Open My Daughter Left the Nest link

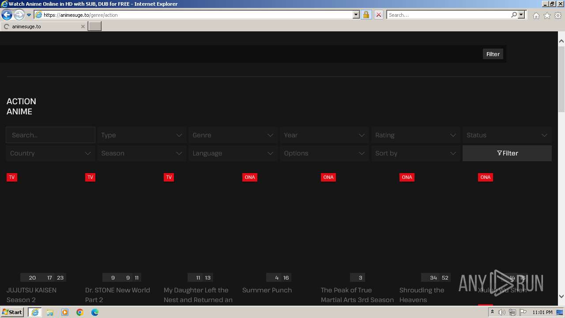pyautogui.click(x=198, y=295)
